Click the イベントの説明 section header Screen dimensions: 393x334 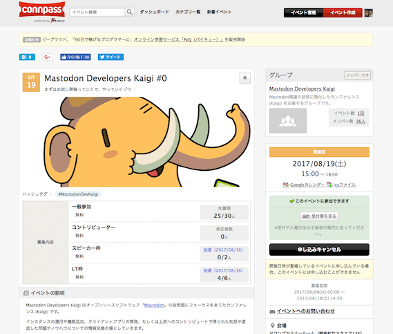tap(137, 293)
